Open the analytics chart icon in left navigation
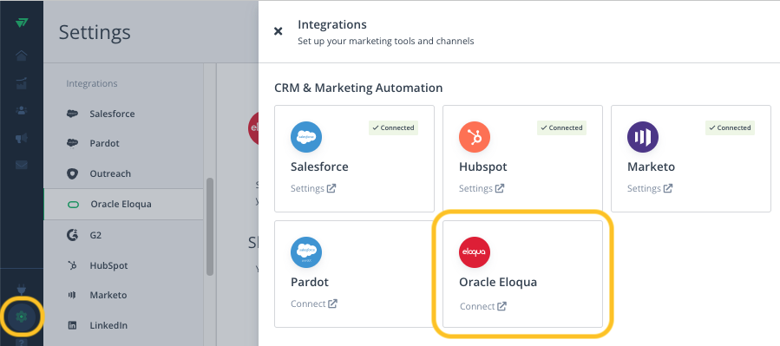This screenshot has height=346, width=780. point(22,83)
